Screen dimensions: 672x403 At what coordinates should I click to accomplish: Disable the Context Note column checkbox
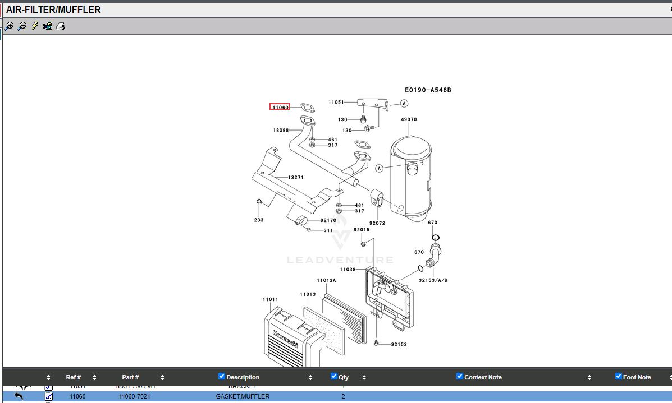coord(460,376)
